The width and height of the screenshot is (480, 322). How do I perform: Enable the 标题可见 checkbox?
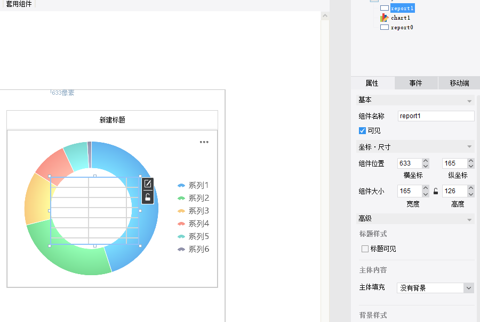pos(365,249)
